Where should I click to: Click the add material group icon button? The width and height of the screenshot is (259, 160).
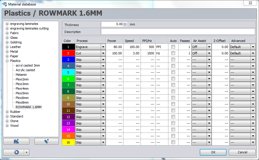coord(16,141)
